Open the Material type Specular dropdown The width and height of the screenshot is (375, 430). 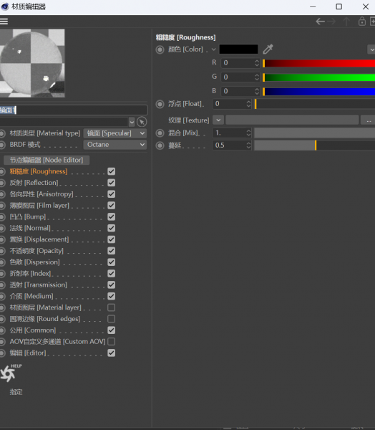(115, 133)
